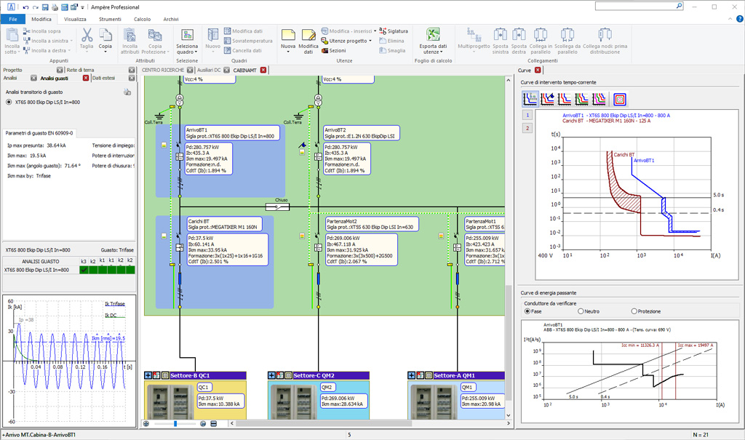Click red-marked icon on Settore-A QM1 header
The image size is (745, 440).
click(420, 375)
